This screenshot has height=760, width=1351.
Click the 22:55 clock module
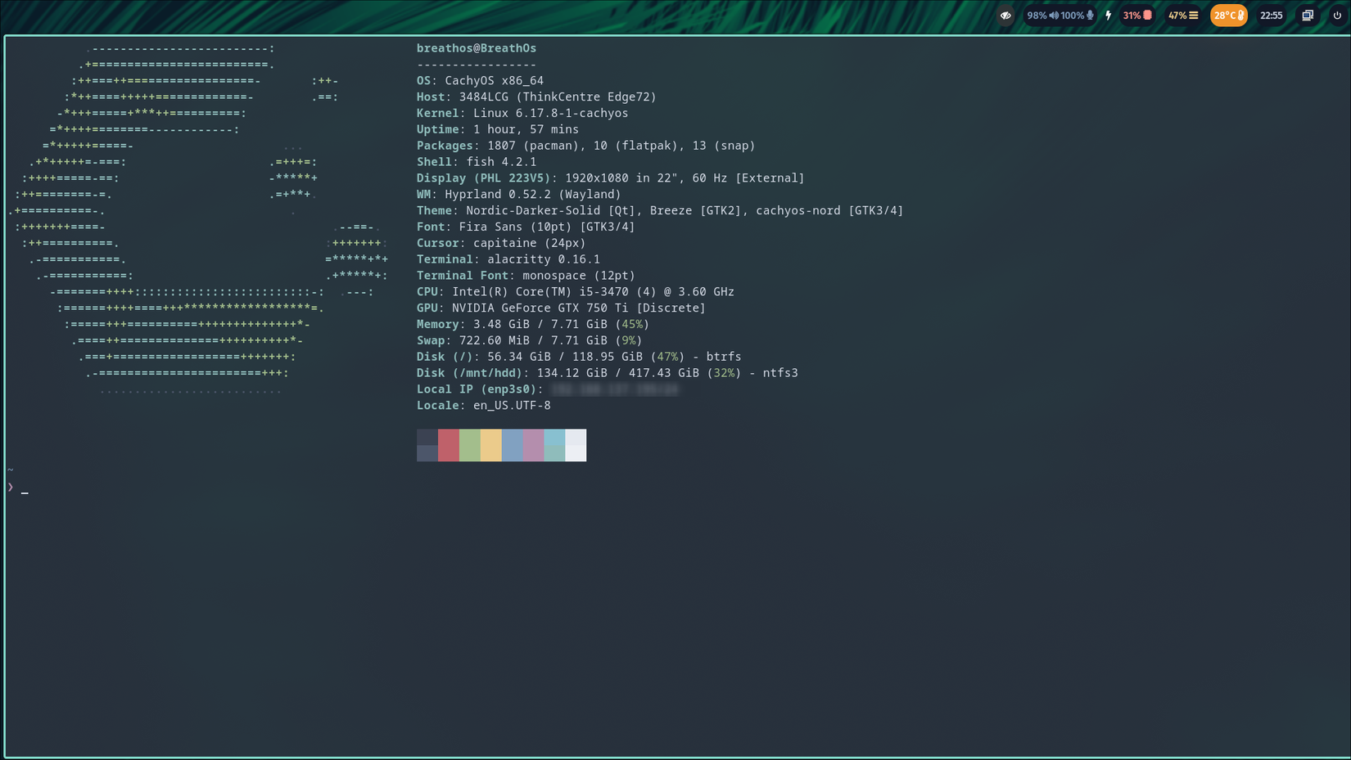[x=1272, y=15]
